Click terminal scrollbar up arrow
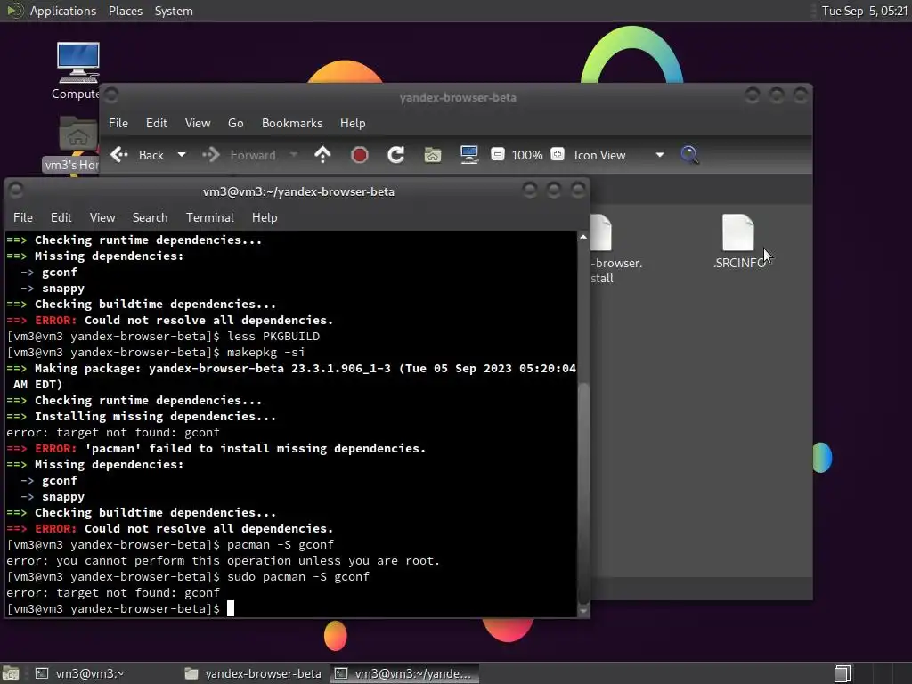Image resolution: width=912 pixels, height=684 pixels. click(x=583, y=237)
